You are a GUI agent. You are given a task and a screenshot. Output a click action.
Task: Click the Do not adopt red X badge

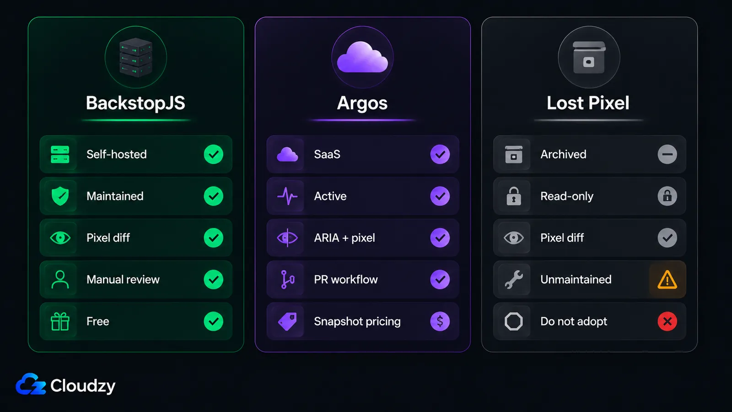667,321
